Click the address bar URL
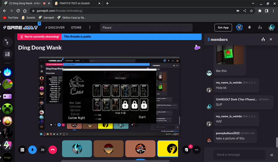Viewport: 278px width, 162px height. 59,11
